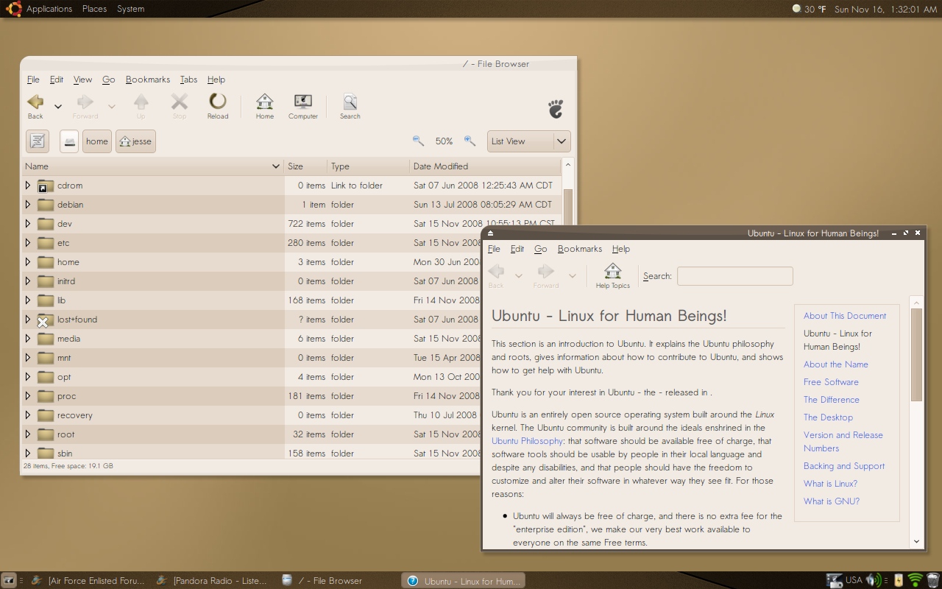Expand the home folder row
The height and width of the screenshot is (589, 942).
(x=28, y=262)
